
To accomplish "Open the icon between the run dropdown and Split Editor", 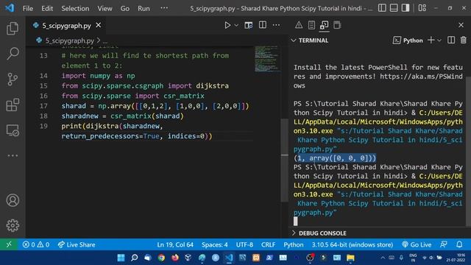I will [x=249, y=25].
